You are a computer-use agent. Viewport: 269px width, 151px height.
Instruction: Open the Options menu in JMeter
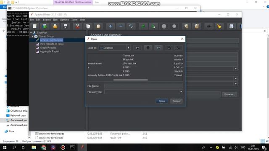64,20
